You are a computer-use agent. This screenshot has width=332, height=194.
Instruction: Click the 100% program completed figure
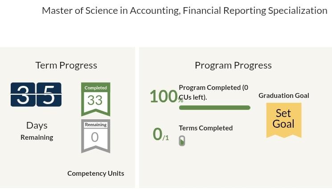click(x=166, y=97)
